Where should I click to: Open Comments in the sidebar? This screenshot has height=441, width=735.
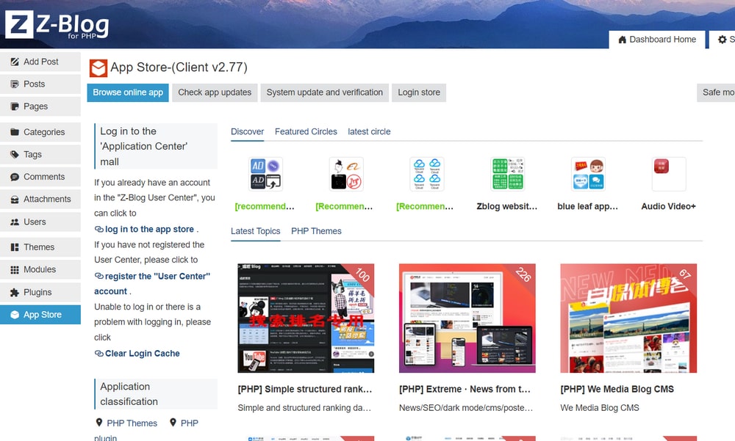40,177
